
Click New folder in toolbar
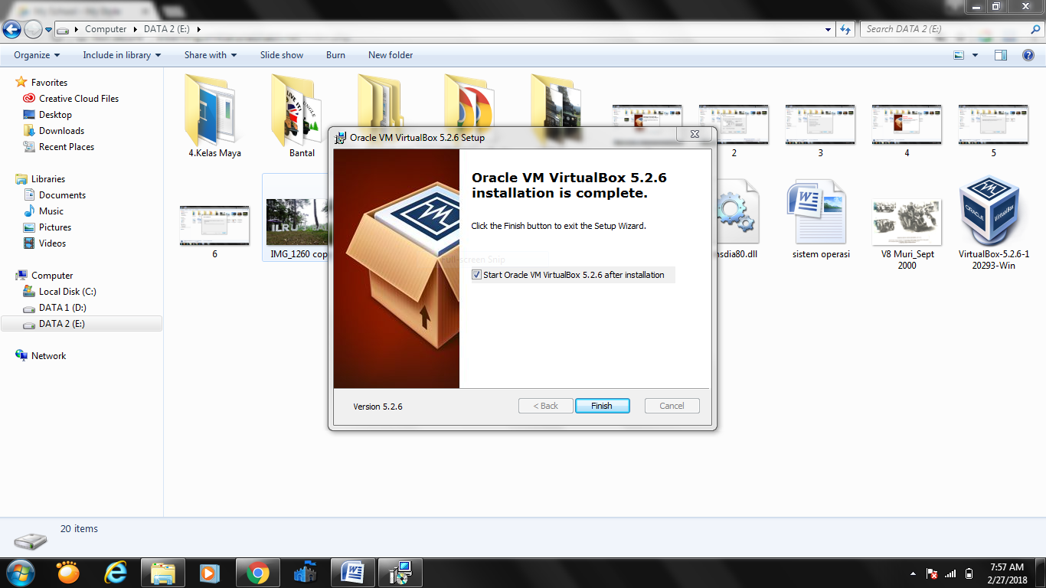pos(391,55)
